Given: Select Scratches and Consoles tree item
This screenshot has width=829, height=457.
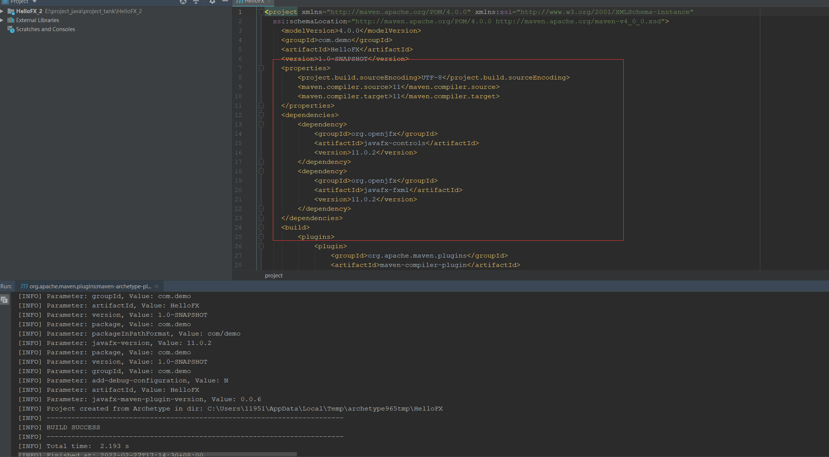Looking at the screenshot, I should [x=45, y=29].
